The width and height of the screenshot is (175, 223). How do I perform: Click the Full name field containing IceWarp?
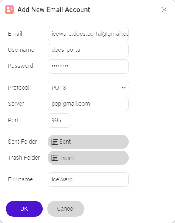coord(88,180)
